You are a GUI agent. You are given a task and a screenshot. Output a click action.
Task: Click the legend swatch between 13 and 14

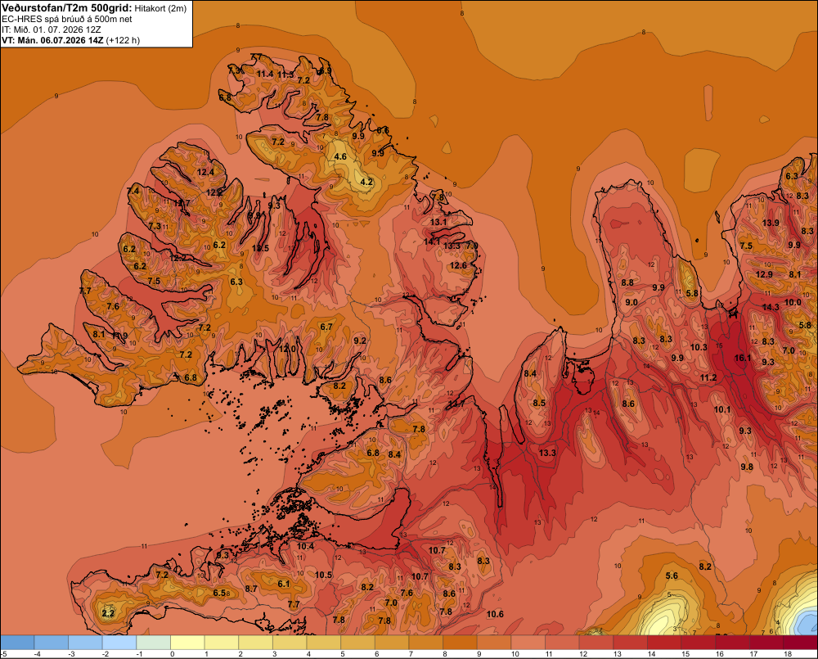click(x=630, y=643)
